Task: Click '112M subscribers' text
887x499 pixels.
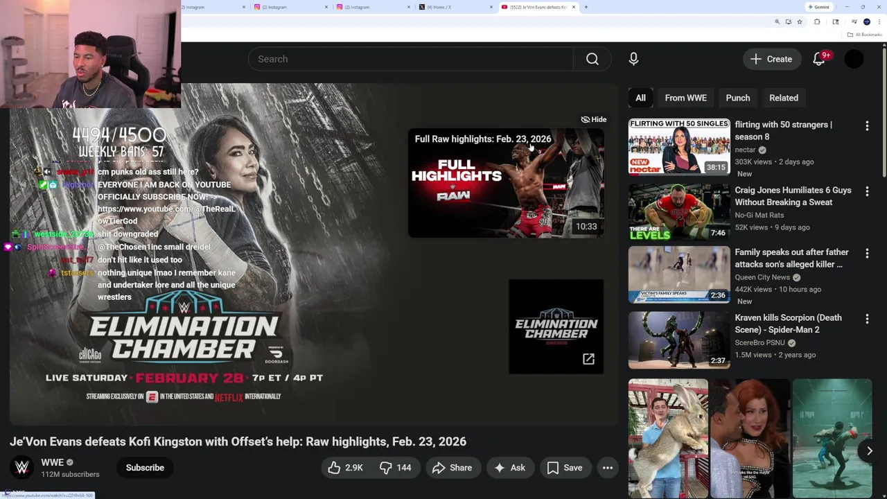Action: coord(70,475)
